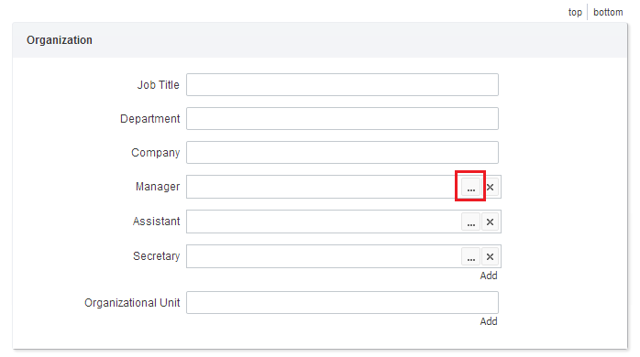The width and height of the screenshot is (640, 357).
Task: Jump to top link
Action: pos(575,12)
